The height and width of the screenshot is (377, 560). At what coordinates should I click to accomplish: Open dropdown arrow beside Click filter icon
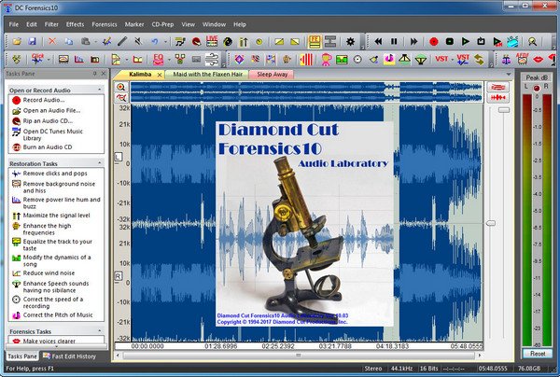point(49,60)
